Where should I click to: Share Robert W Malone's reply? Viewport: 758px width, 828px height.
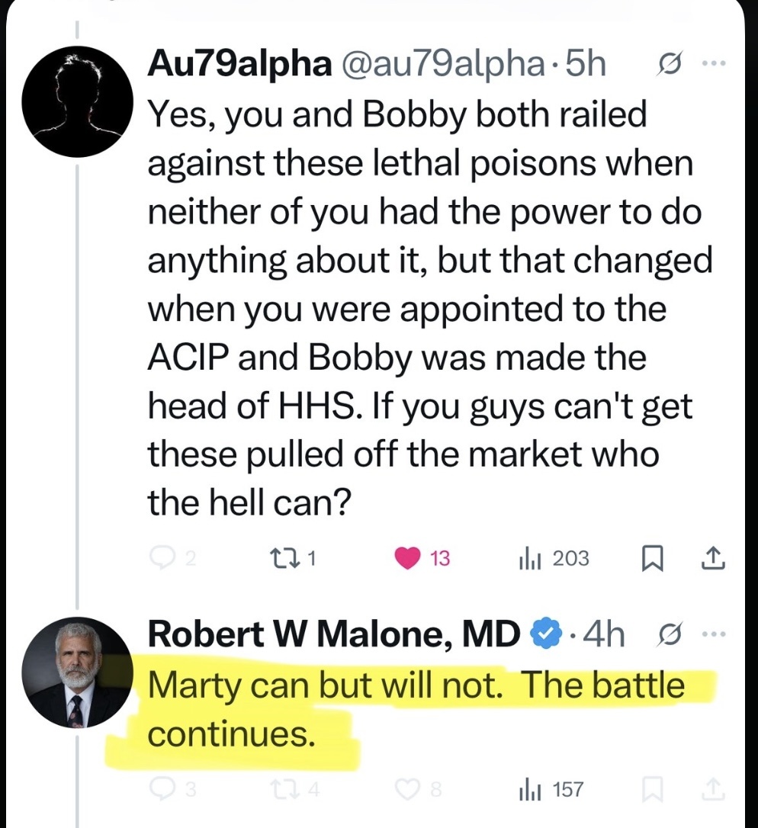point(712,789)
